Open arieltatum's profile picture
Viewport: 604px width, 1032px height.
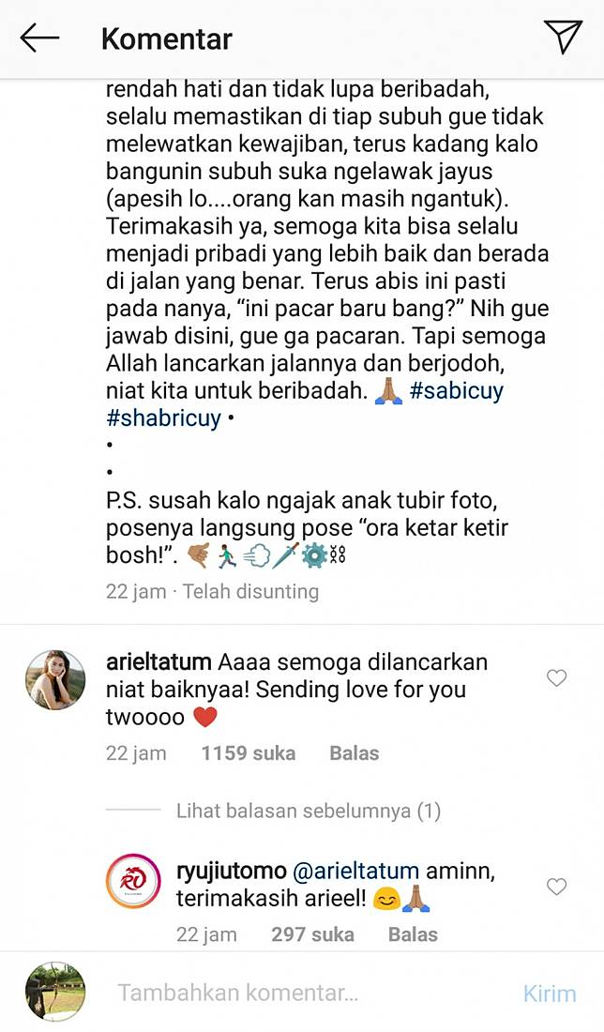point(55,680)
